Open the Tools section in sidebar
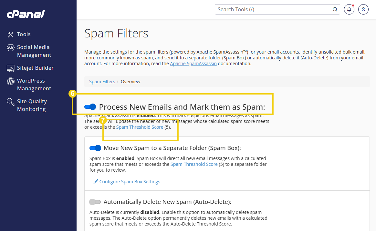The image size is (376, 231). (x=24, y=34)
